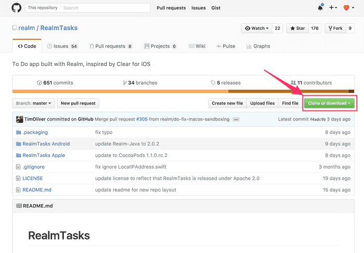Click the language breakdown color bar

183,91
